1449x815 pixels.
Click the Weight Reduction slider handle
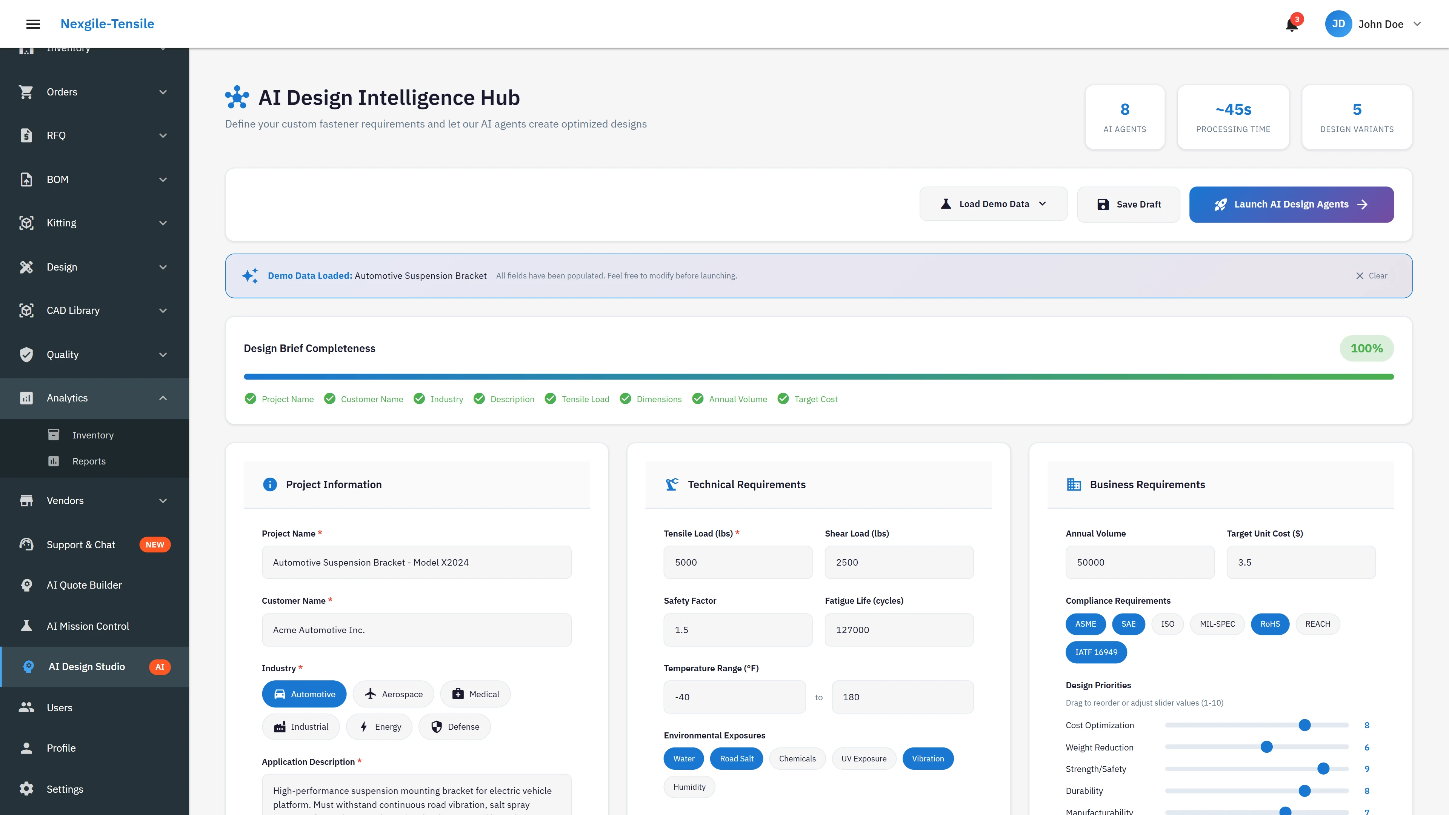1266,747
